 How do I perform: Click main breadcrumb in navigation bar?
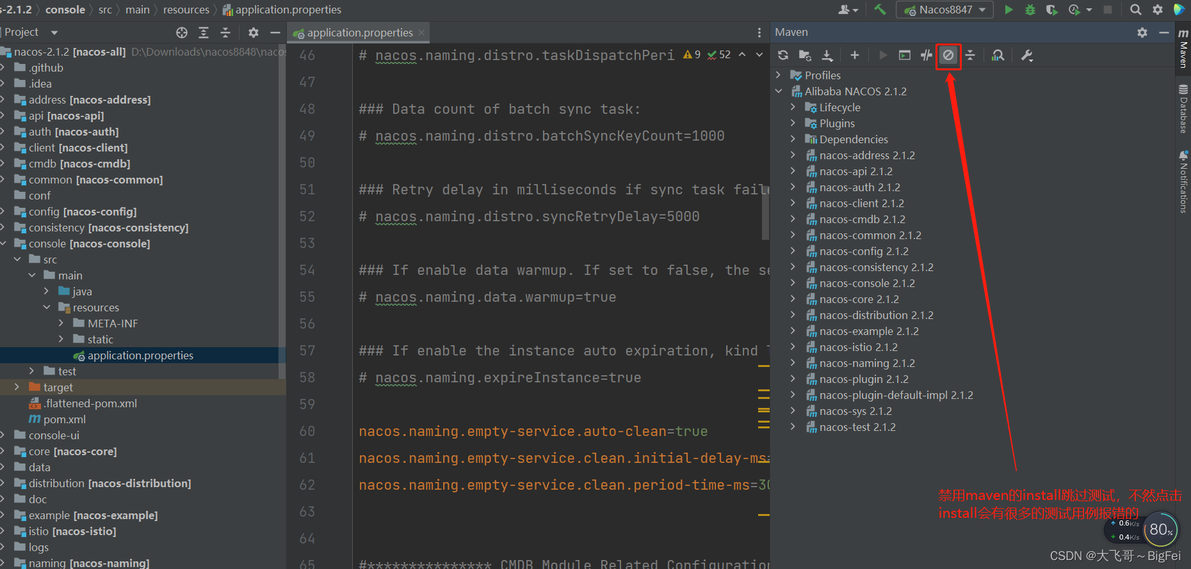click(137, 10)
